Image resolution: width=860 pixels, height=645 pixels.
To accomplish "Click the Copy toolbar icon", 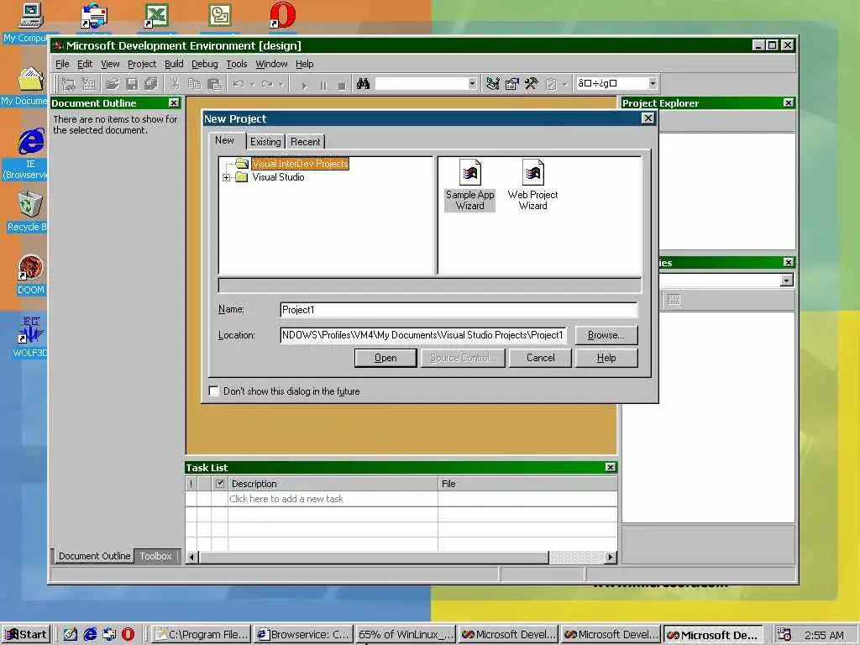I will point(195,84).
